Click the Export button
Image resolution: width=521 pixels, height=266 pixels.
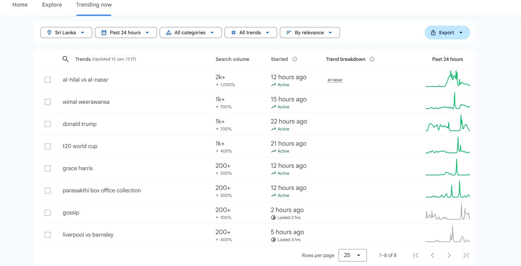(x=447, y=33)
